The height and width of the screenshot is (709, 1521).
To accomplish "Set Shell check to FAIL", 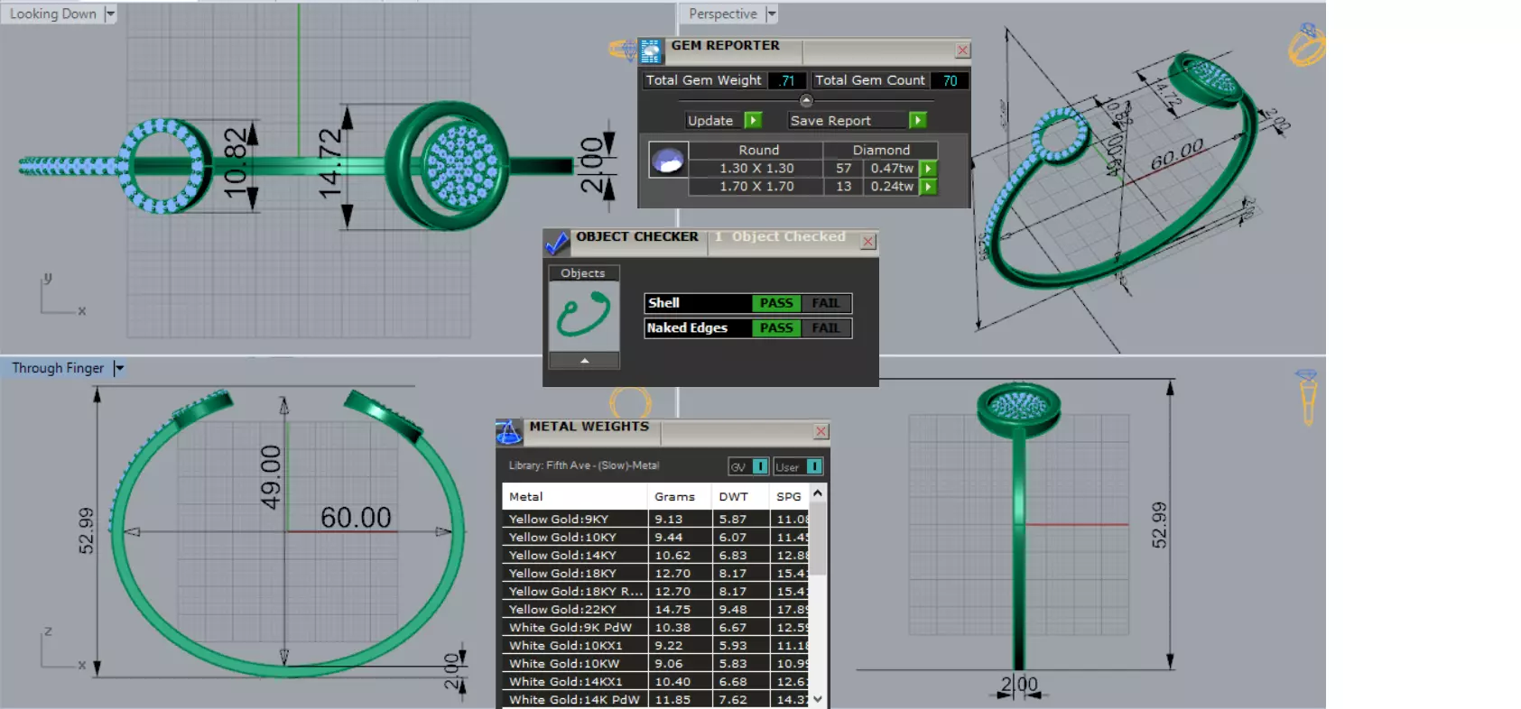I will pos(826,303).
